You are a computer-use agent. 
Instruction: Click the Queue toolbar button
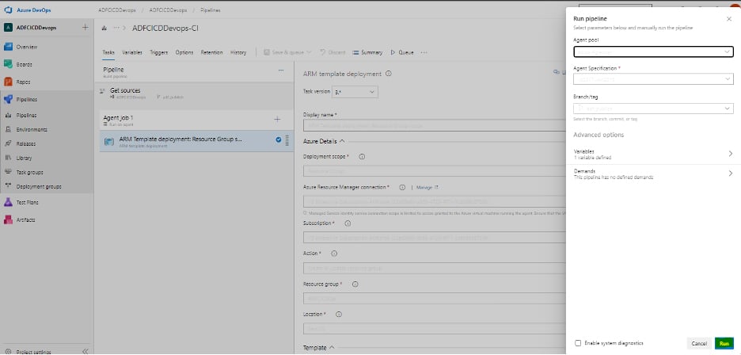(402, 52)
